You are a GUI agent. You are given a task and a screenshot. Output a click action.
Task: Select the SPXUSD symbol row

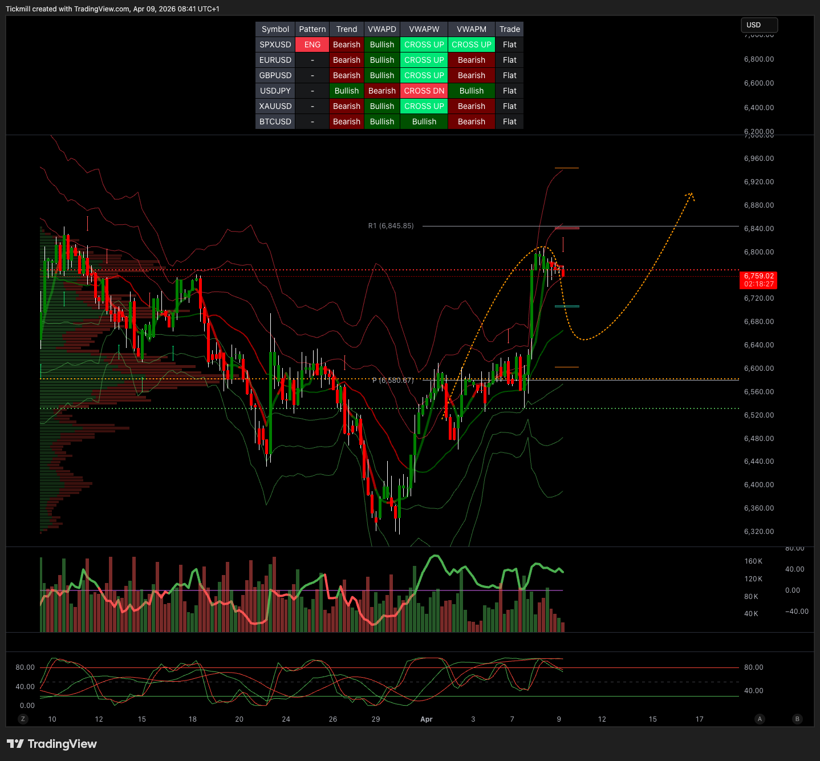click(275, 44)
